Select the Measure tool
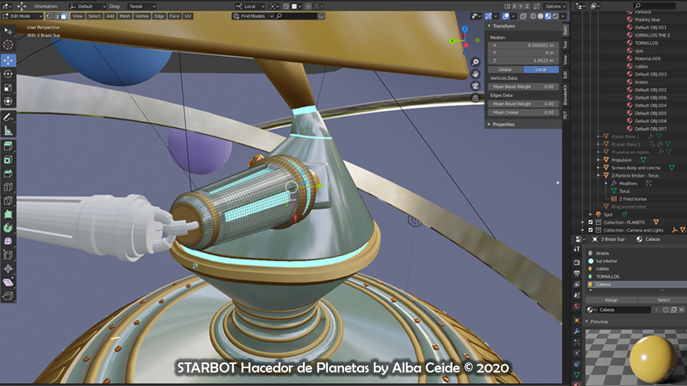Viewport: 687px width, 386px height. pyautogui.click(x=8, y=131)
